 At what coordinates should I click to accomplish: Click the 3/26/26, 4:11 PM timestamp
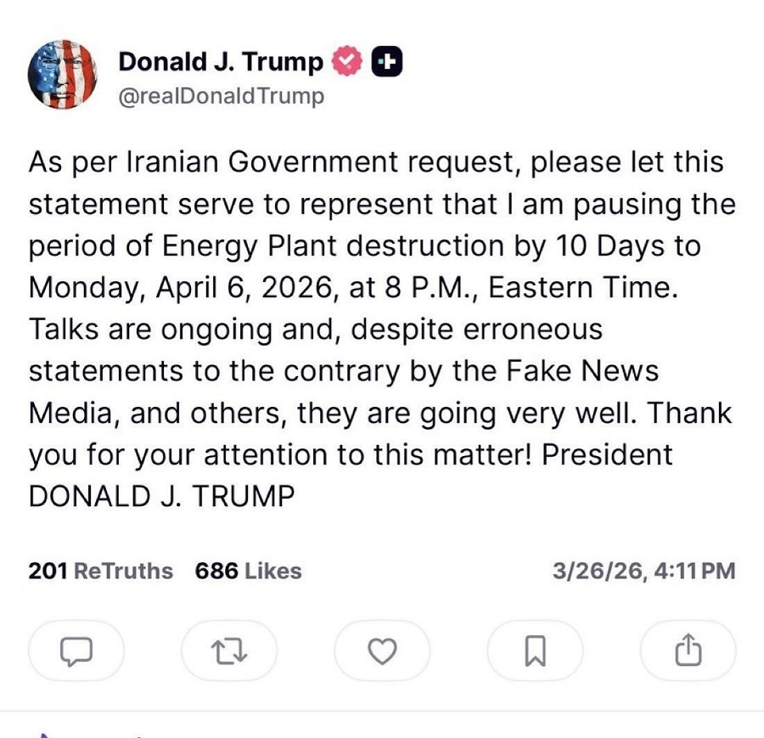pyautogui.click(x=643, y=572)
